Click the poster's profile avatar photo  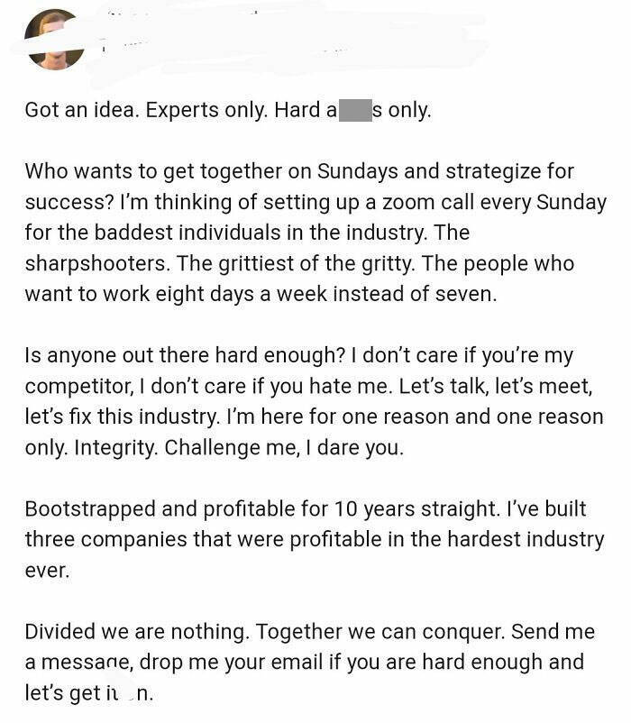[54, 40]
